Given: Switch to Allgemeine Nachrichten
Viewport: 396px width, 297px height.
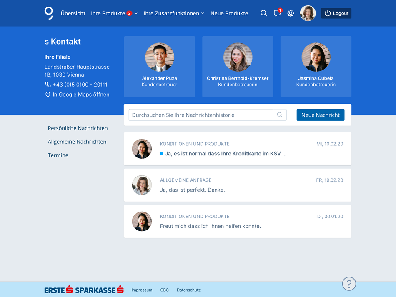Looking at the screenshot, I should [77, 142].
